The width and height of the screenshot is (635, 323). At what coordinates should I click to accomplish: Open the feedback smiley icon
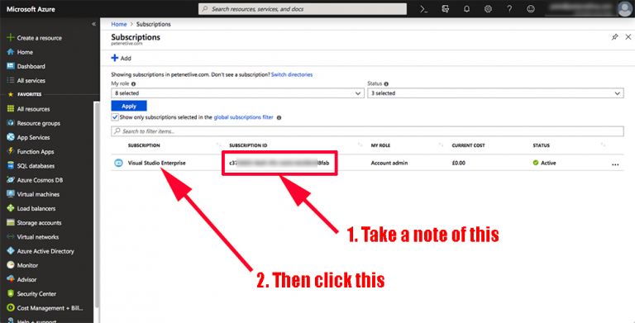(531, 9)
